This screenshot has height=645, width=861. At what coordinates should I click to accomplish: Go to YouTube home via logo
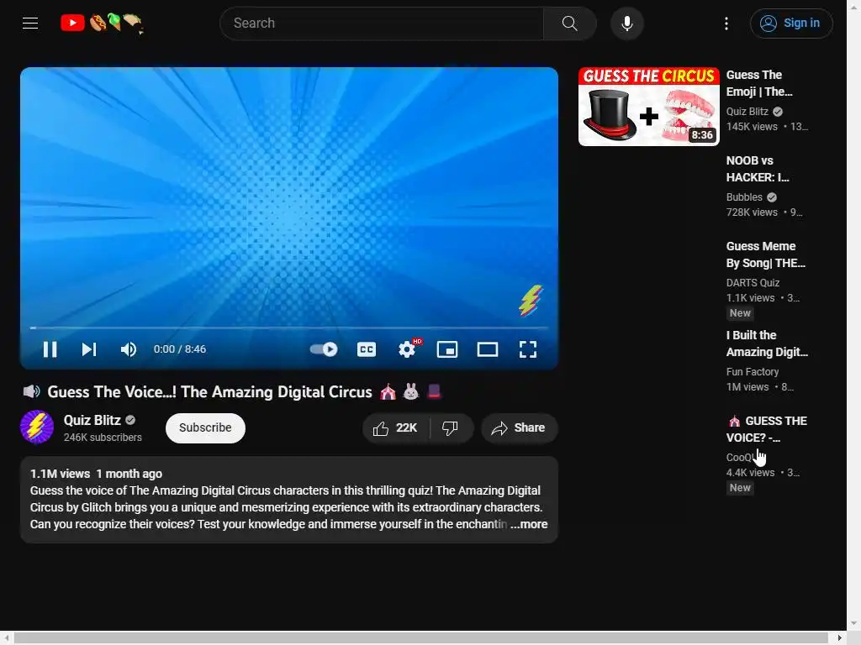[102, 23]
